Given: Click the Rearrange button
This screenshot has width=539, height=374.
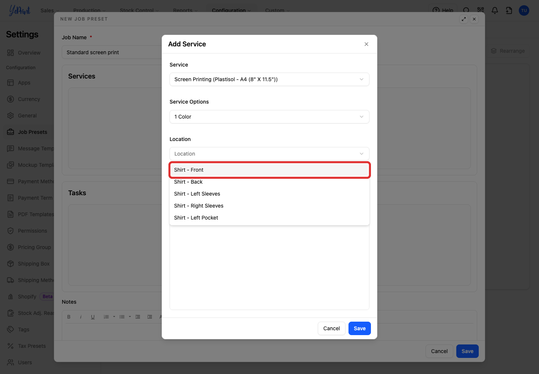Looking at the screenshot, I should [508, 51].
